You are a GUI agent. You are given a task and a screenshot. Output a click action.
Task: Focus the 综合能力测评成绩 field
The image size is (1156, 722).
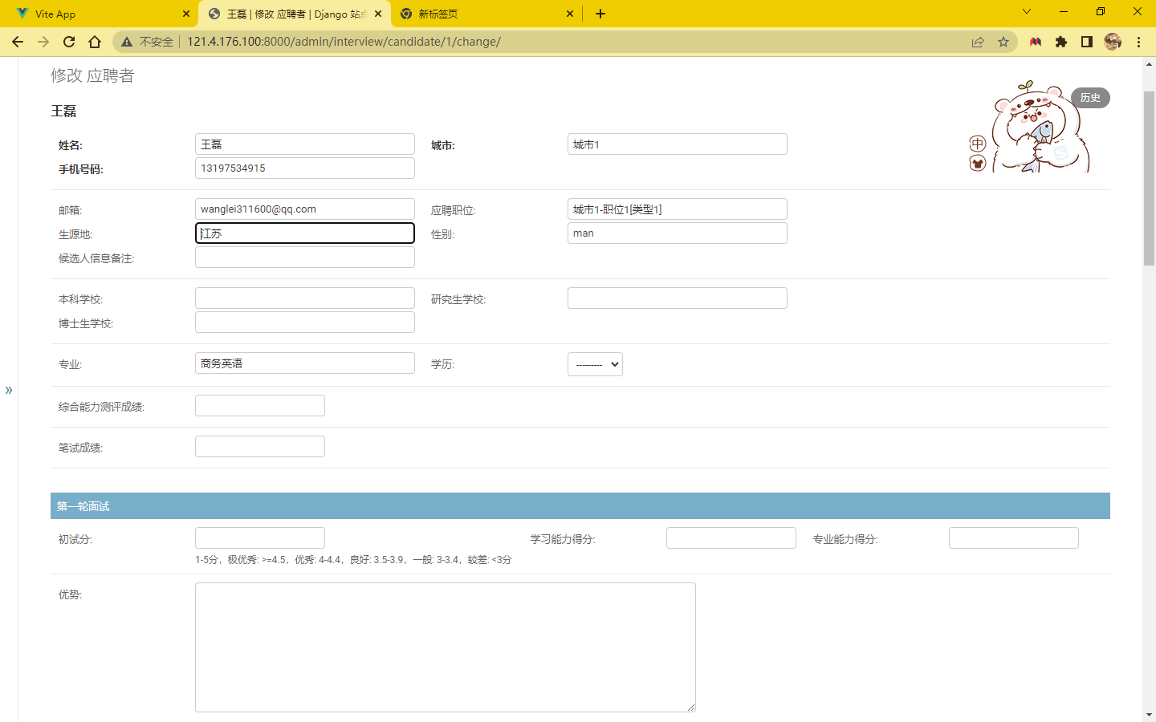[x=260, y=406]
